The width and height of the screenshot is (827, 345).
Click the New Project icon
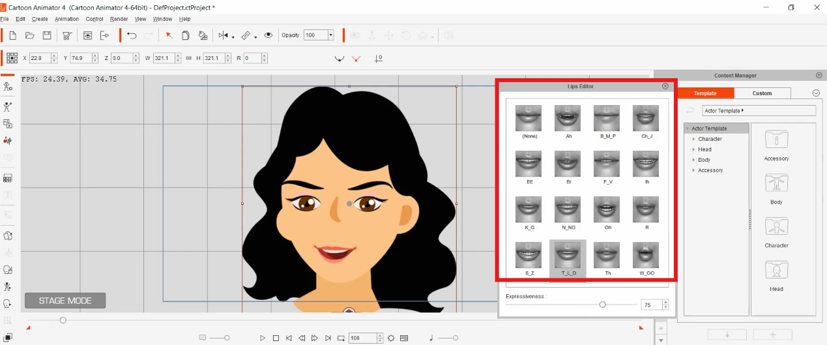pyautogui.click(x=12, y=35)
